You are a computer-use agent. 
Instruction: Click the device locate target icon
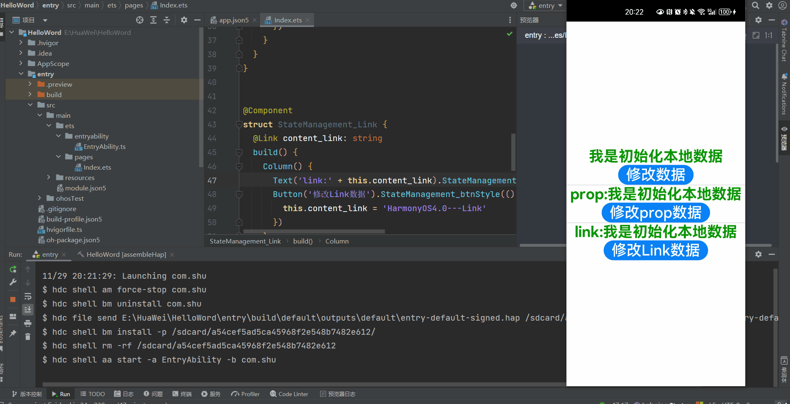pyautogui.click(x=514, y=5)
